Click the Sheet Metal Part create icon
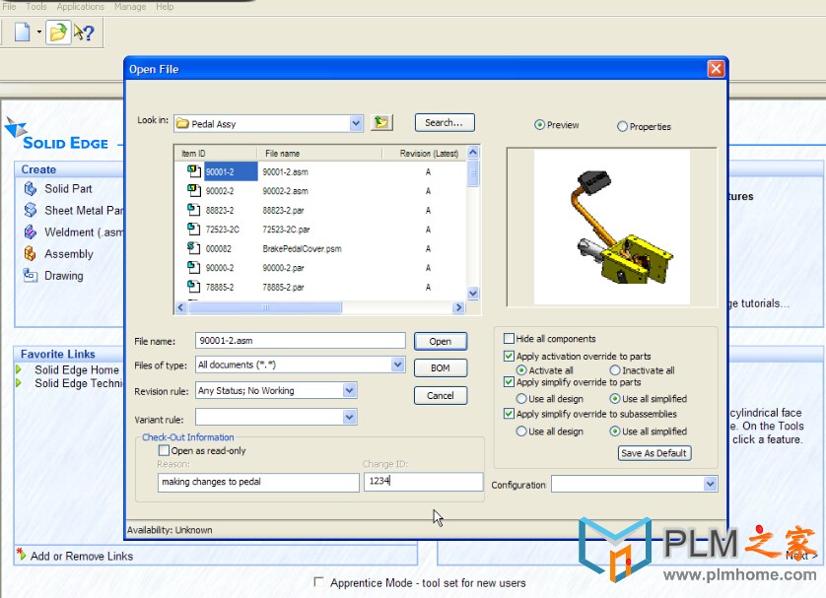Screen dimensions: 826x598 [x=31, y=210]
